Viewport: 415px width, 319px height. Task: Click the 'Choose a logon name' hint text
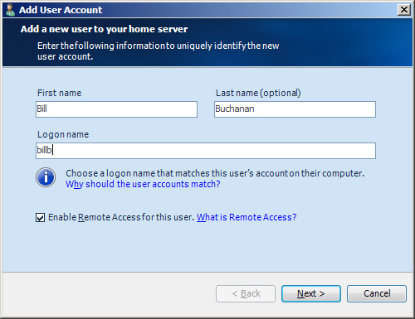click(x=215, y=173)
